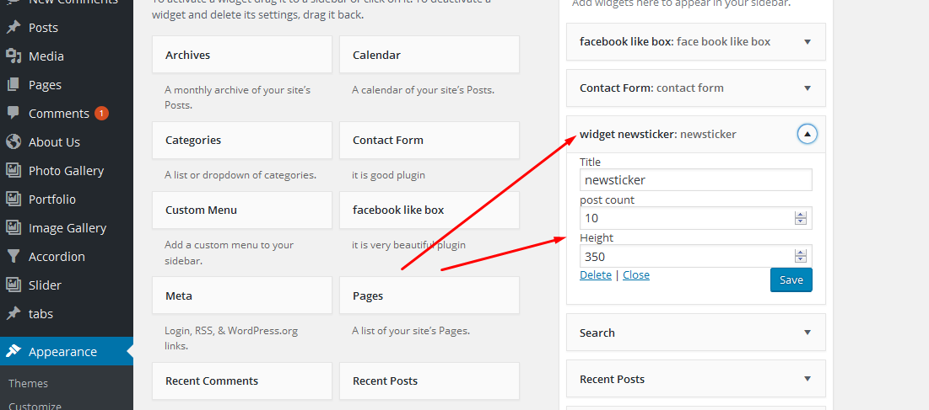The height and width of the screenshot is (410, 929).
Task: Click the Media sidebar icon
Action: [x=13, y=56]
